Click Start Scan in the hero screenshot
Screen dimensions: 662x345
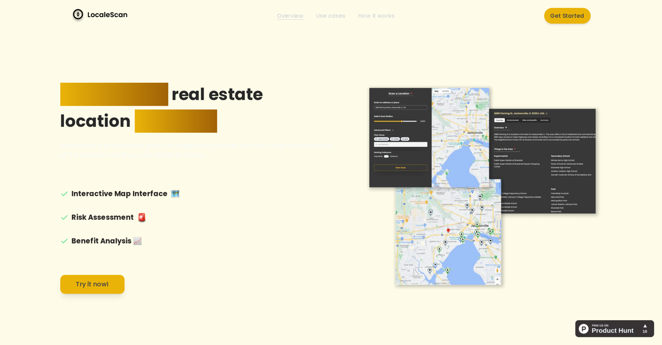[401, 167]
